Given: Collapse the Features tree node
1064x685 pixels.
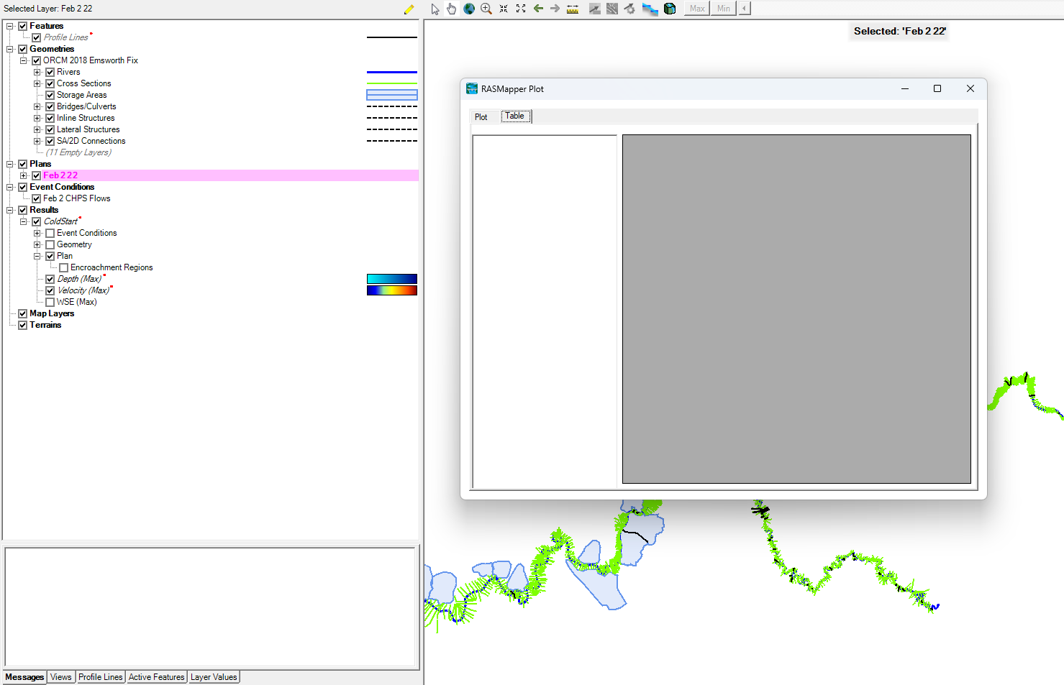Looking at the screenshot, I should coord(10,26).
